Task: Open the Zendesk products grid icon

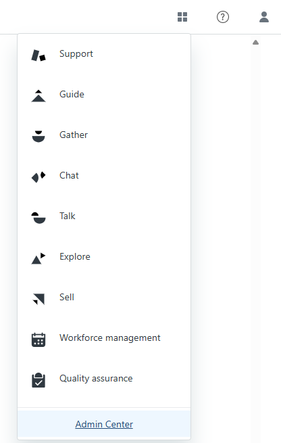Action: 182,17
